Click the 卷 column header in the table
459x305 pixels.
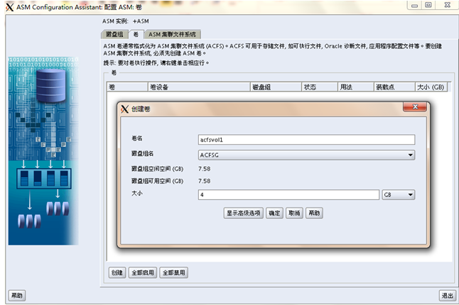click(x=127, y=87)
